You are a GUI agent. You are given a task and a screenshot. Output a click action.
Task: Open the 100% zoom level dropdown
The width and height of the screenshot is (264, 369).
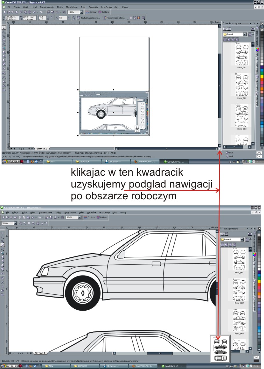tap(81, 12)
